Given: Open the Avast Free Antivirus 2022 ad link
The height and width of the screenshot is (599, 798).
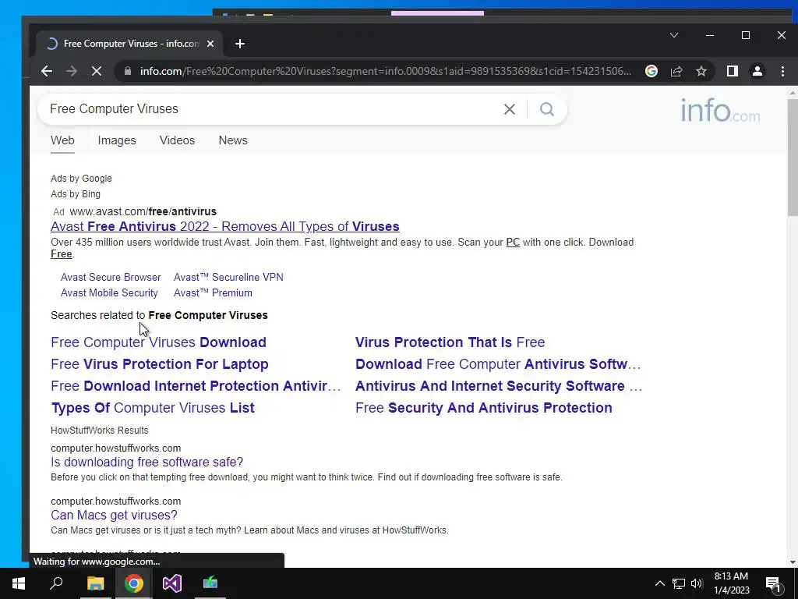Looking at the screenshot, I should [x=225, y=227].
